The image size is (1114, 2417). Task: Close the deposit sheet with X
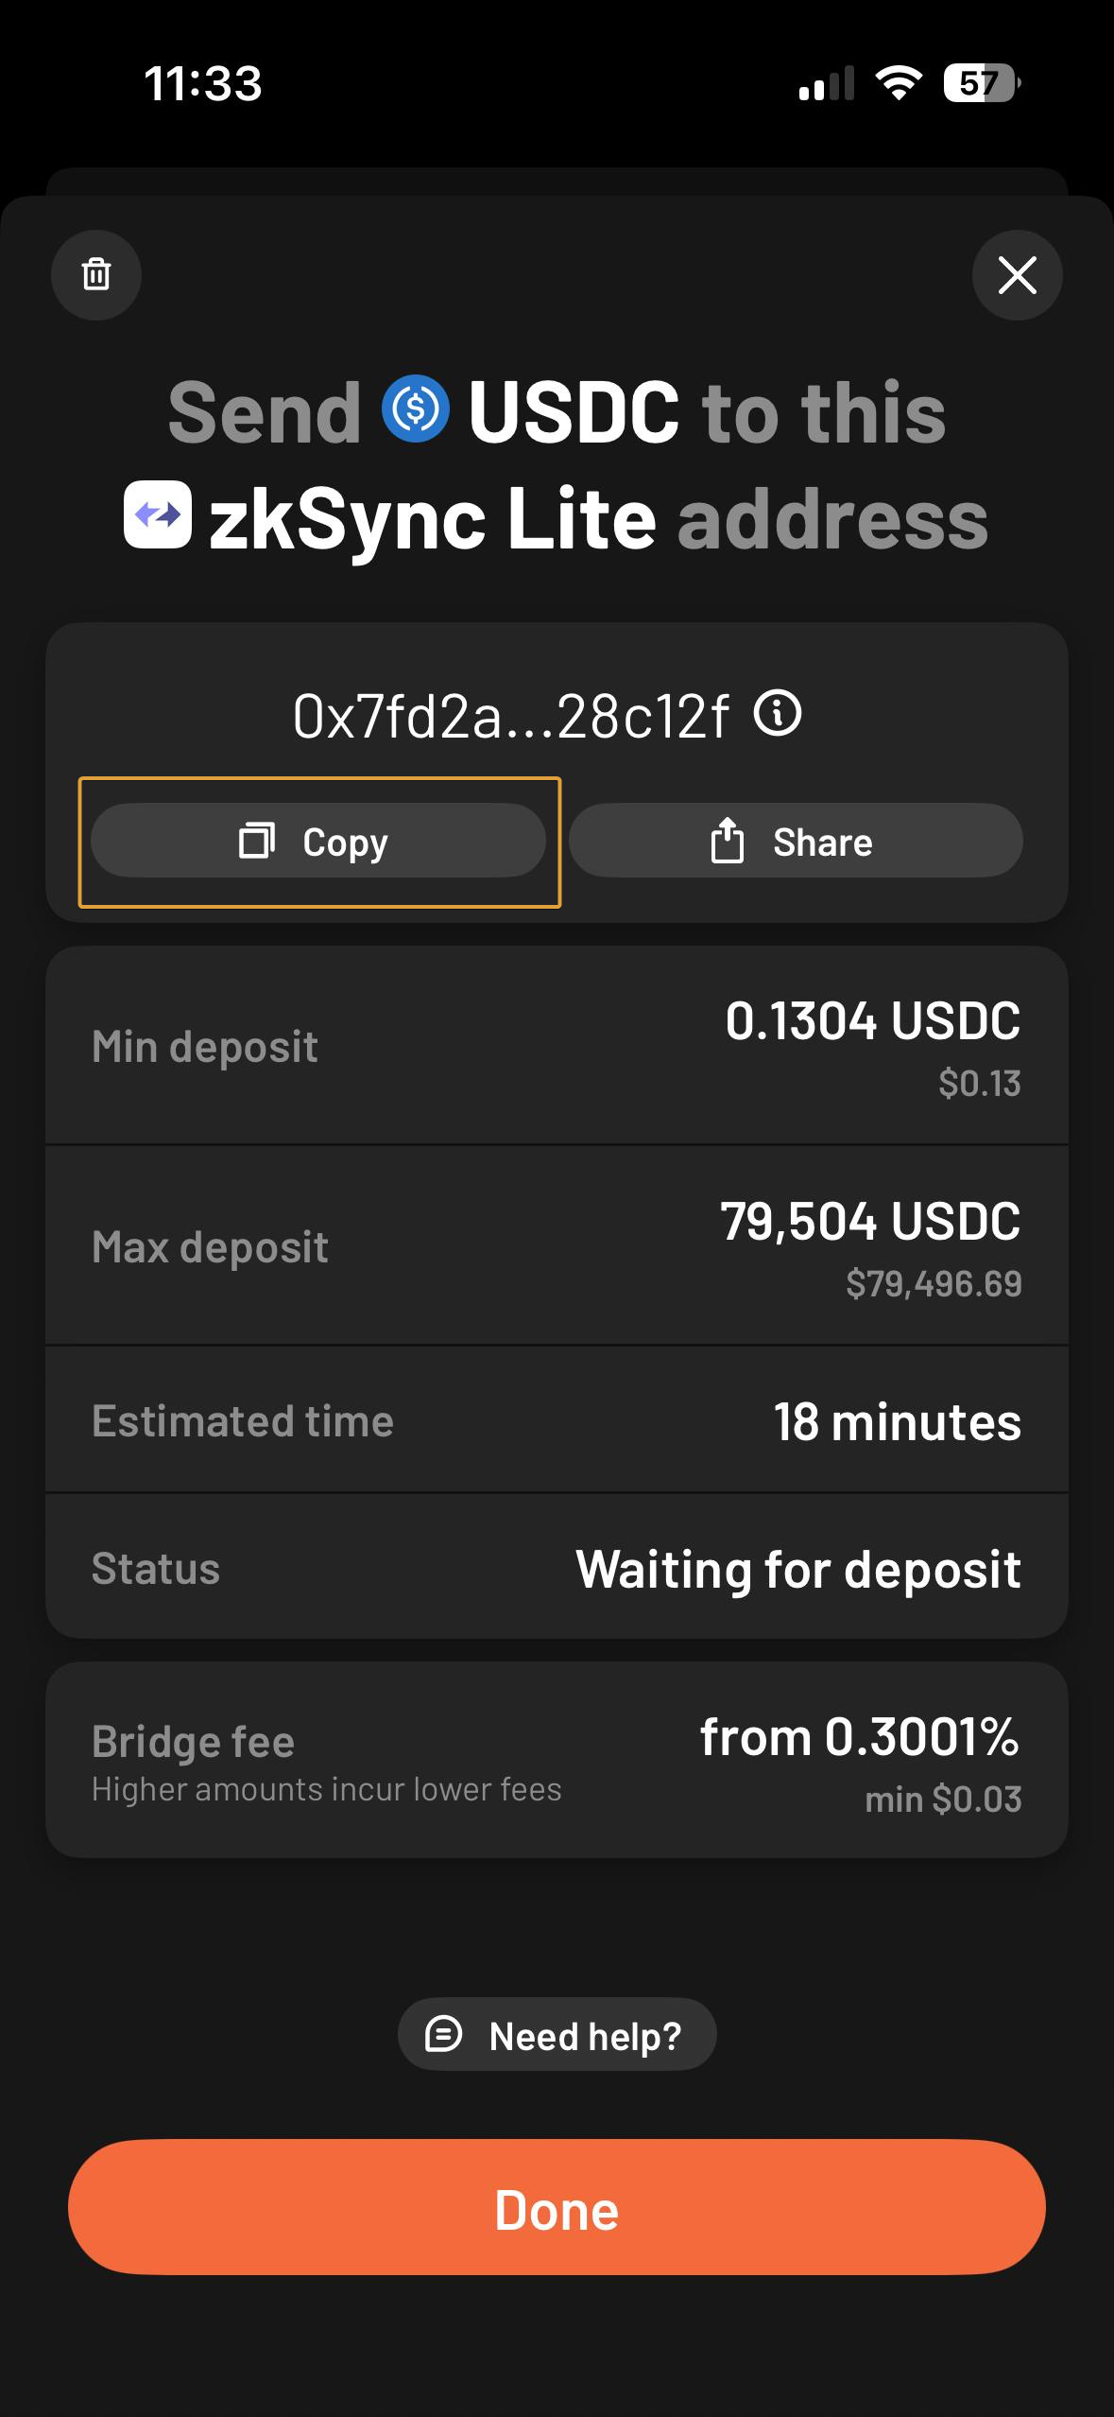pyautogui.click(x=1017, y=275)
